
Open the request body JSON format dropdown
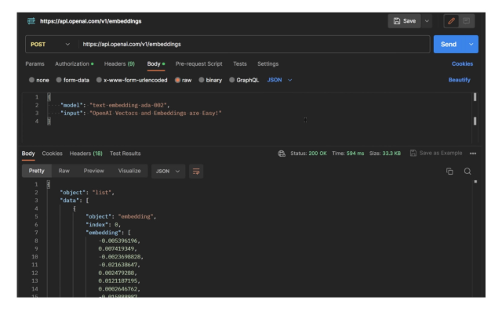tap(279, 80)
